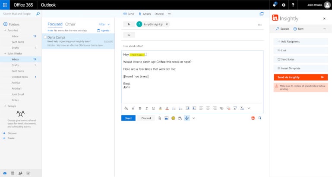The width and height of the screenshot is (332, 177).
Task: Switch to the Focused inbox tab
Action: pyautogui.click(x=55, y=24)
